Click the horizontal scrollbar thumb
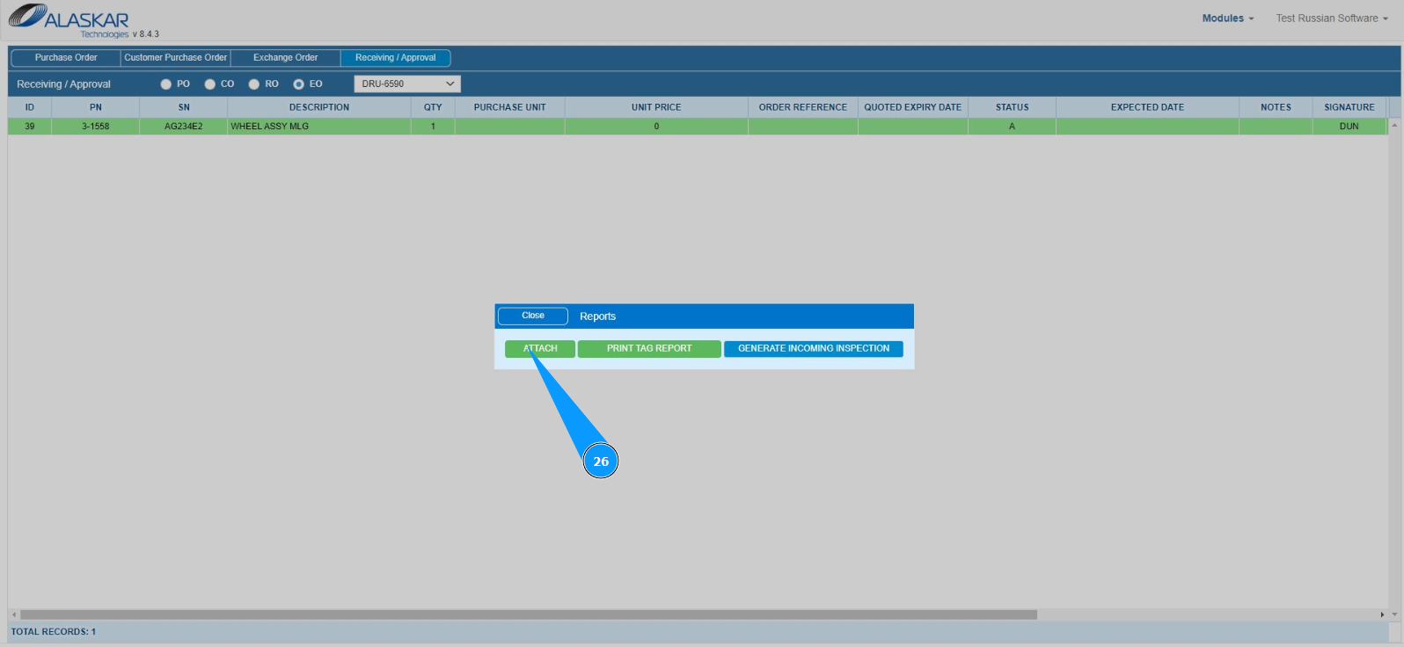The height and width of the screenshot is (647, 1404). coord(529,614)
